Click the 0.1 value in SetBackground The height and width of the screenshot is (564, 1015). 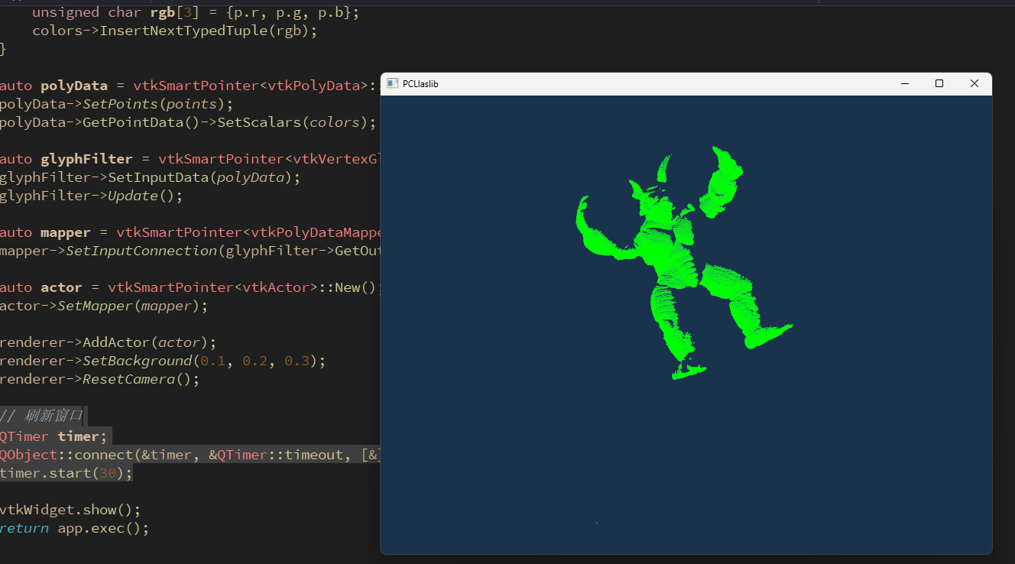point(212,361)
